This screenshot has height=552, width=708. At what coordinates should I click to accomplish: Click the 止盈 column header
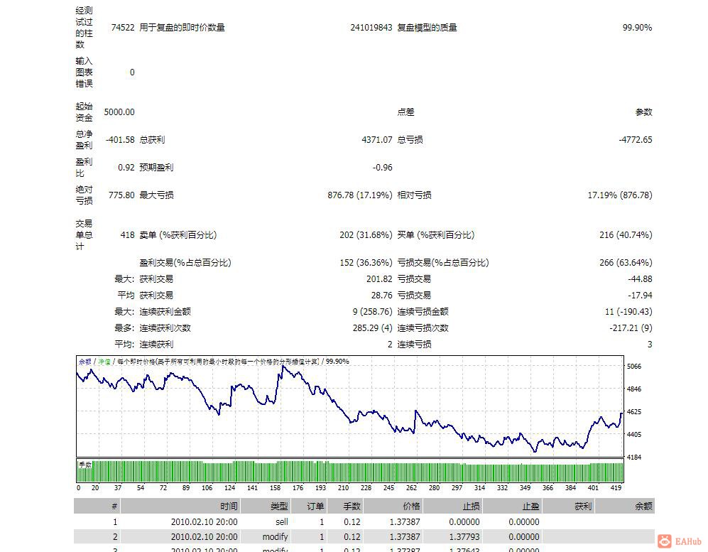pos(530,506)
